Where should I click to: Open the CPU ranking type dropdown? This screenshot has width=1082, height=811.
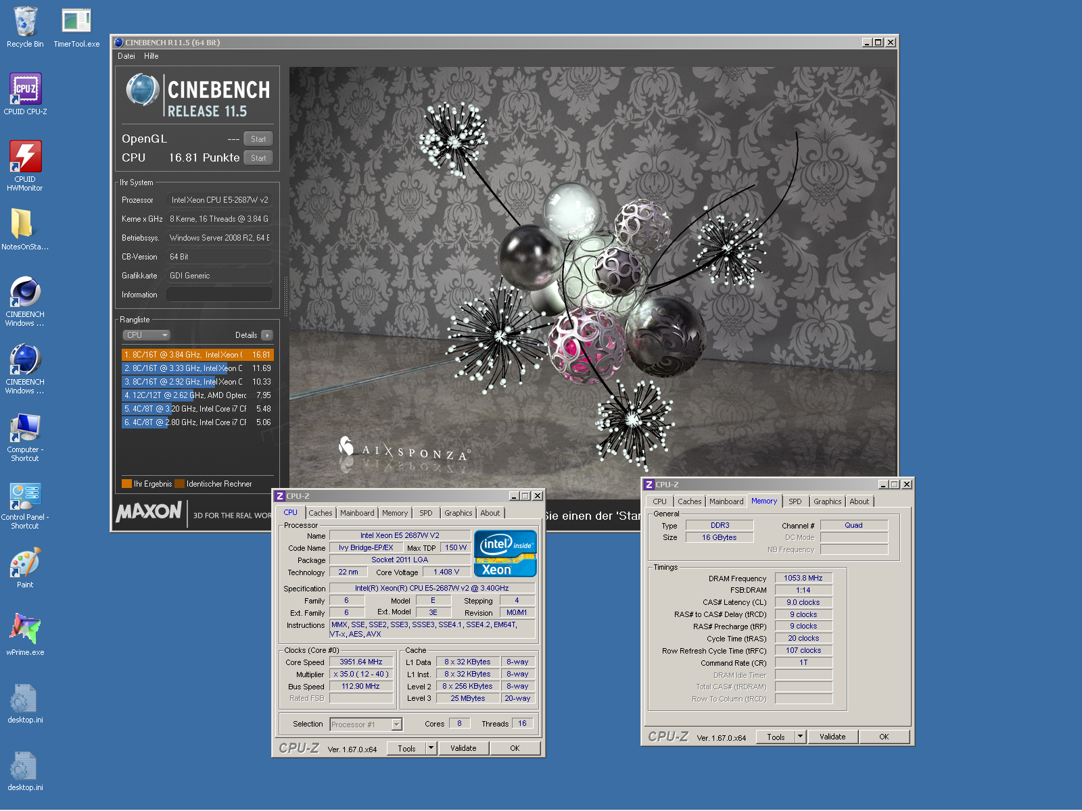coord(146,335)
